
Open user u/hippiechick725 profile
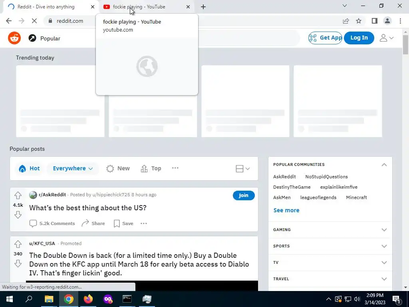(x=111, y=195)
